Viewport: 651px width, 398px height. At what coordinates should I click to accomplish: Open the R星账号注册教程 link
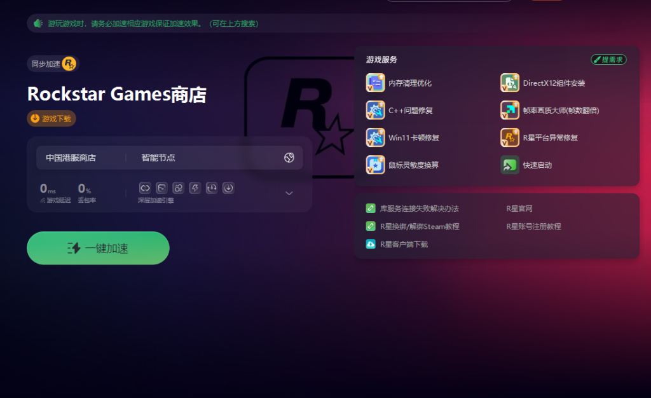(x=533, y=226)
